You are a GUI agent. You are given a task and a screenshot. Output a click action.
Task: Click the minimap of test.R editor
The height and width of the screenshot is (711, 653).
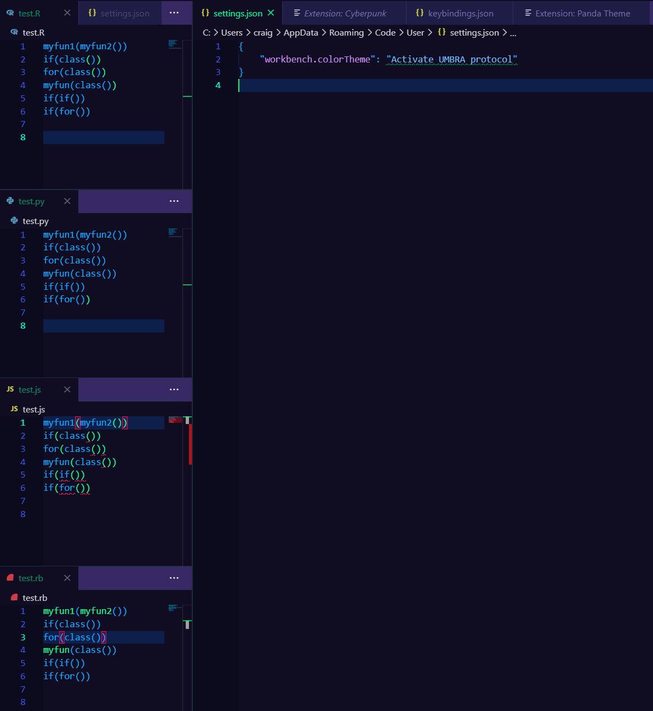pyautogui.click(x=175, y=44)
